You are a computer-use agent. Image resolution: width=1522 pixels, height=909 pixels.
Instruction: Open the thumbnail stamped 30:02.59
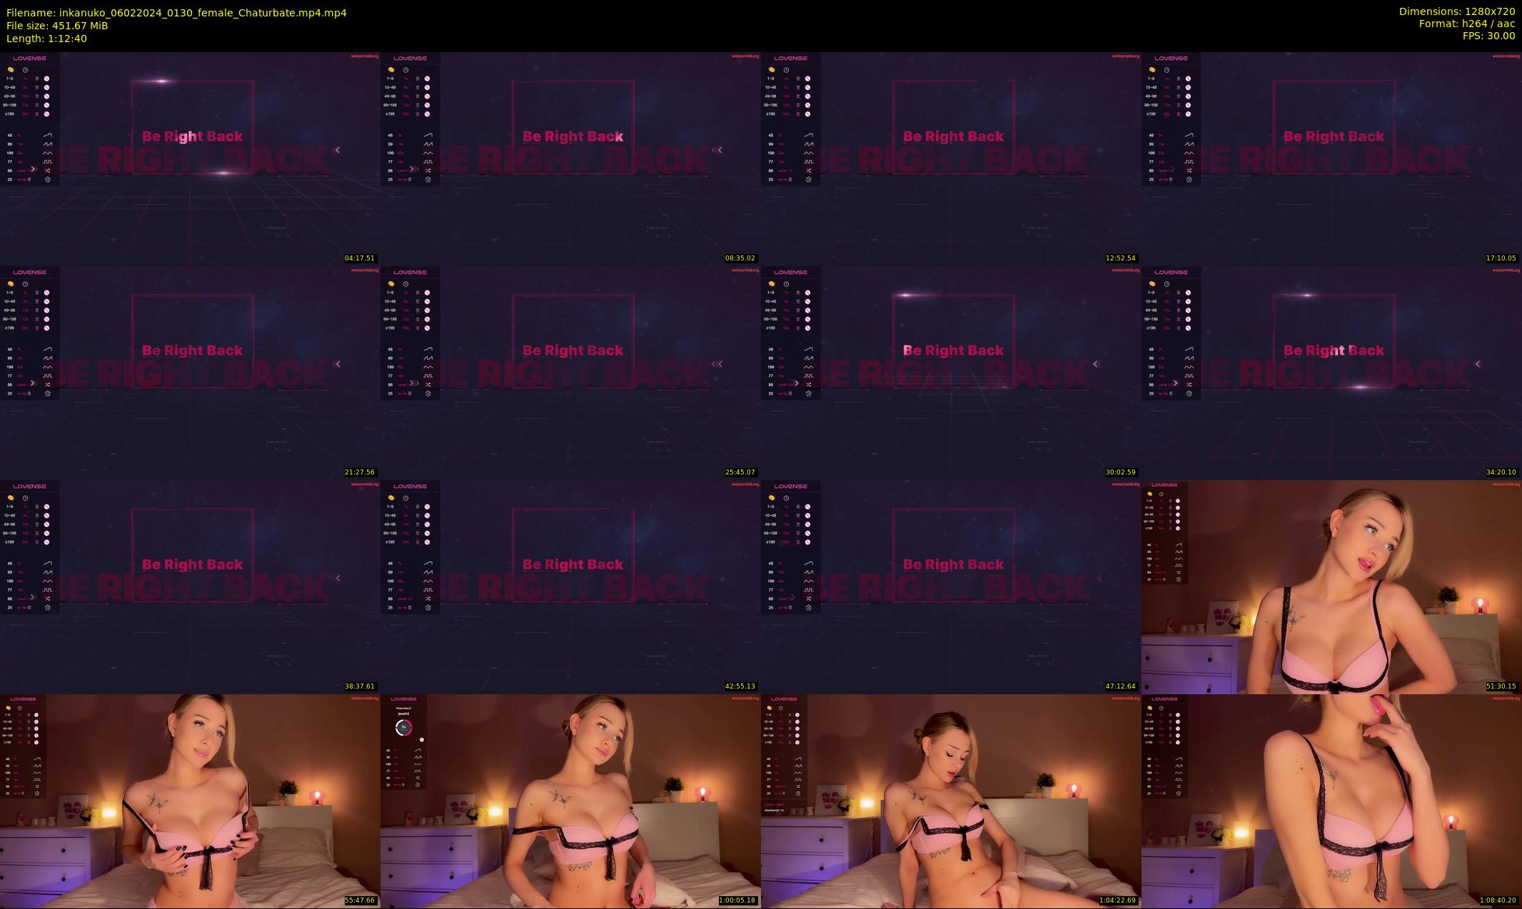point(951,372)
